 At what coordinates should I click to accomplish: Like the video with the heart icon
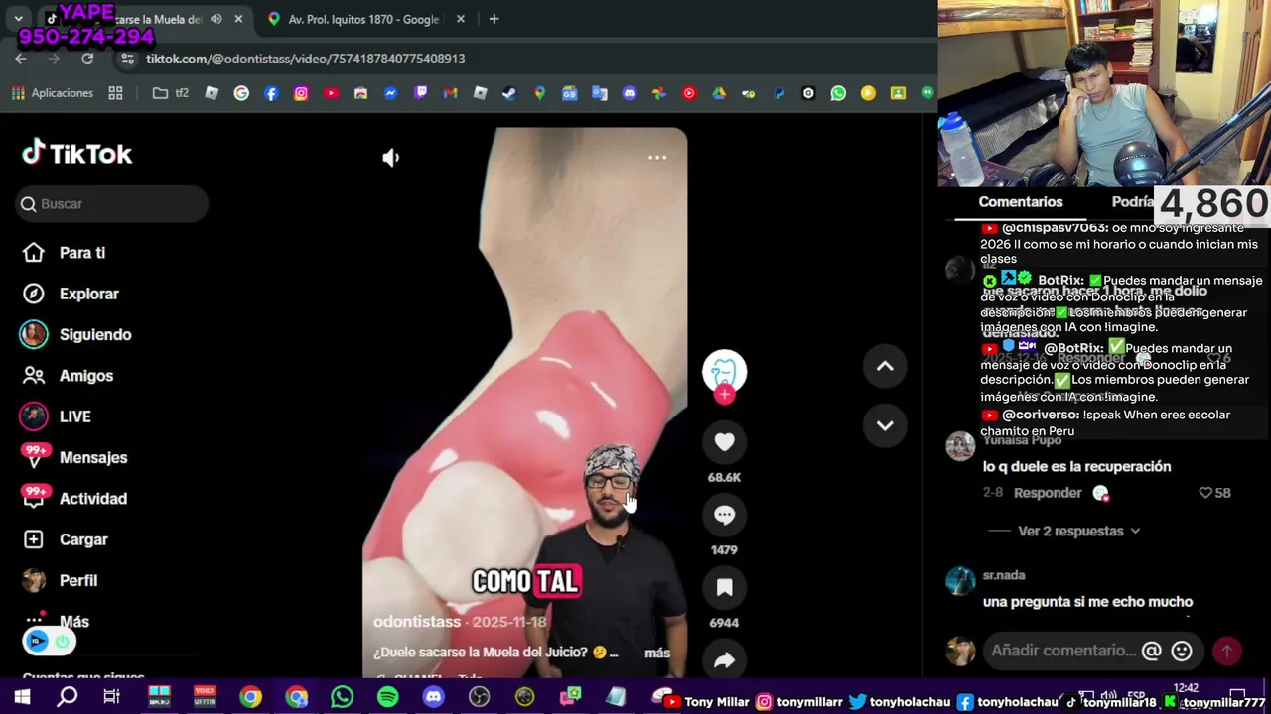coord(724,442)
